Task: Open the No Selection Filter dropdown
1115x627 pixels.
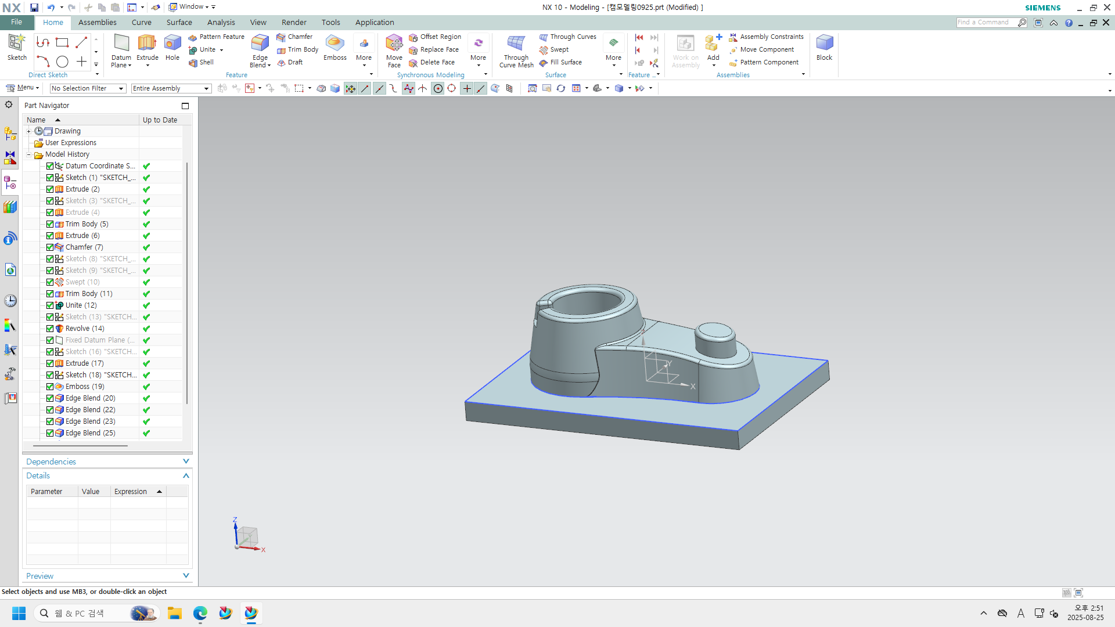Action: pos(88,88)
